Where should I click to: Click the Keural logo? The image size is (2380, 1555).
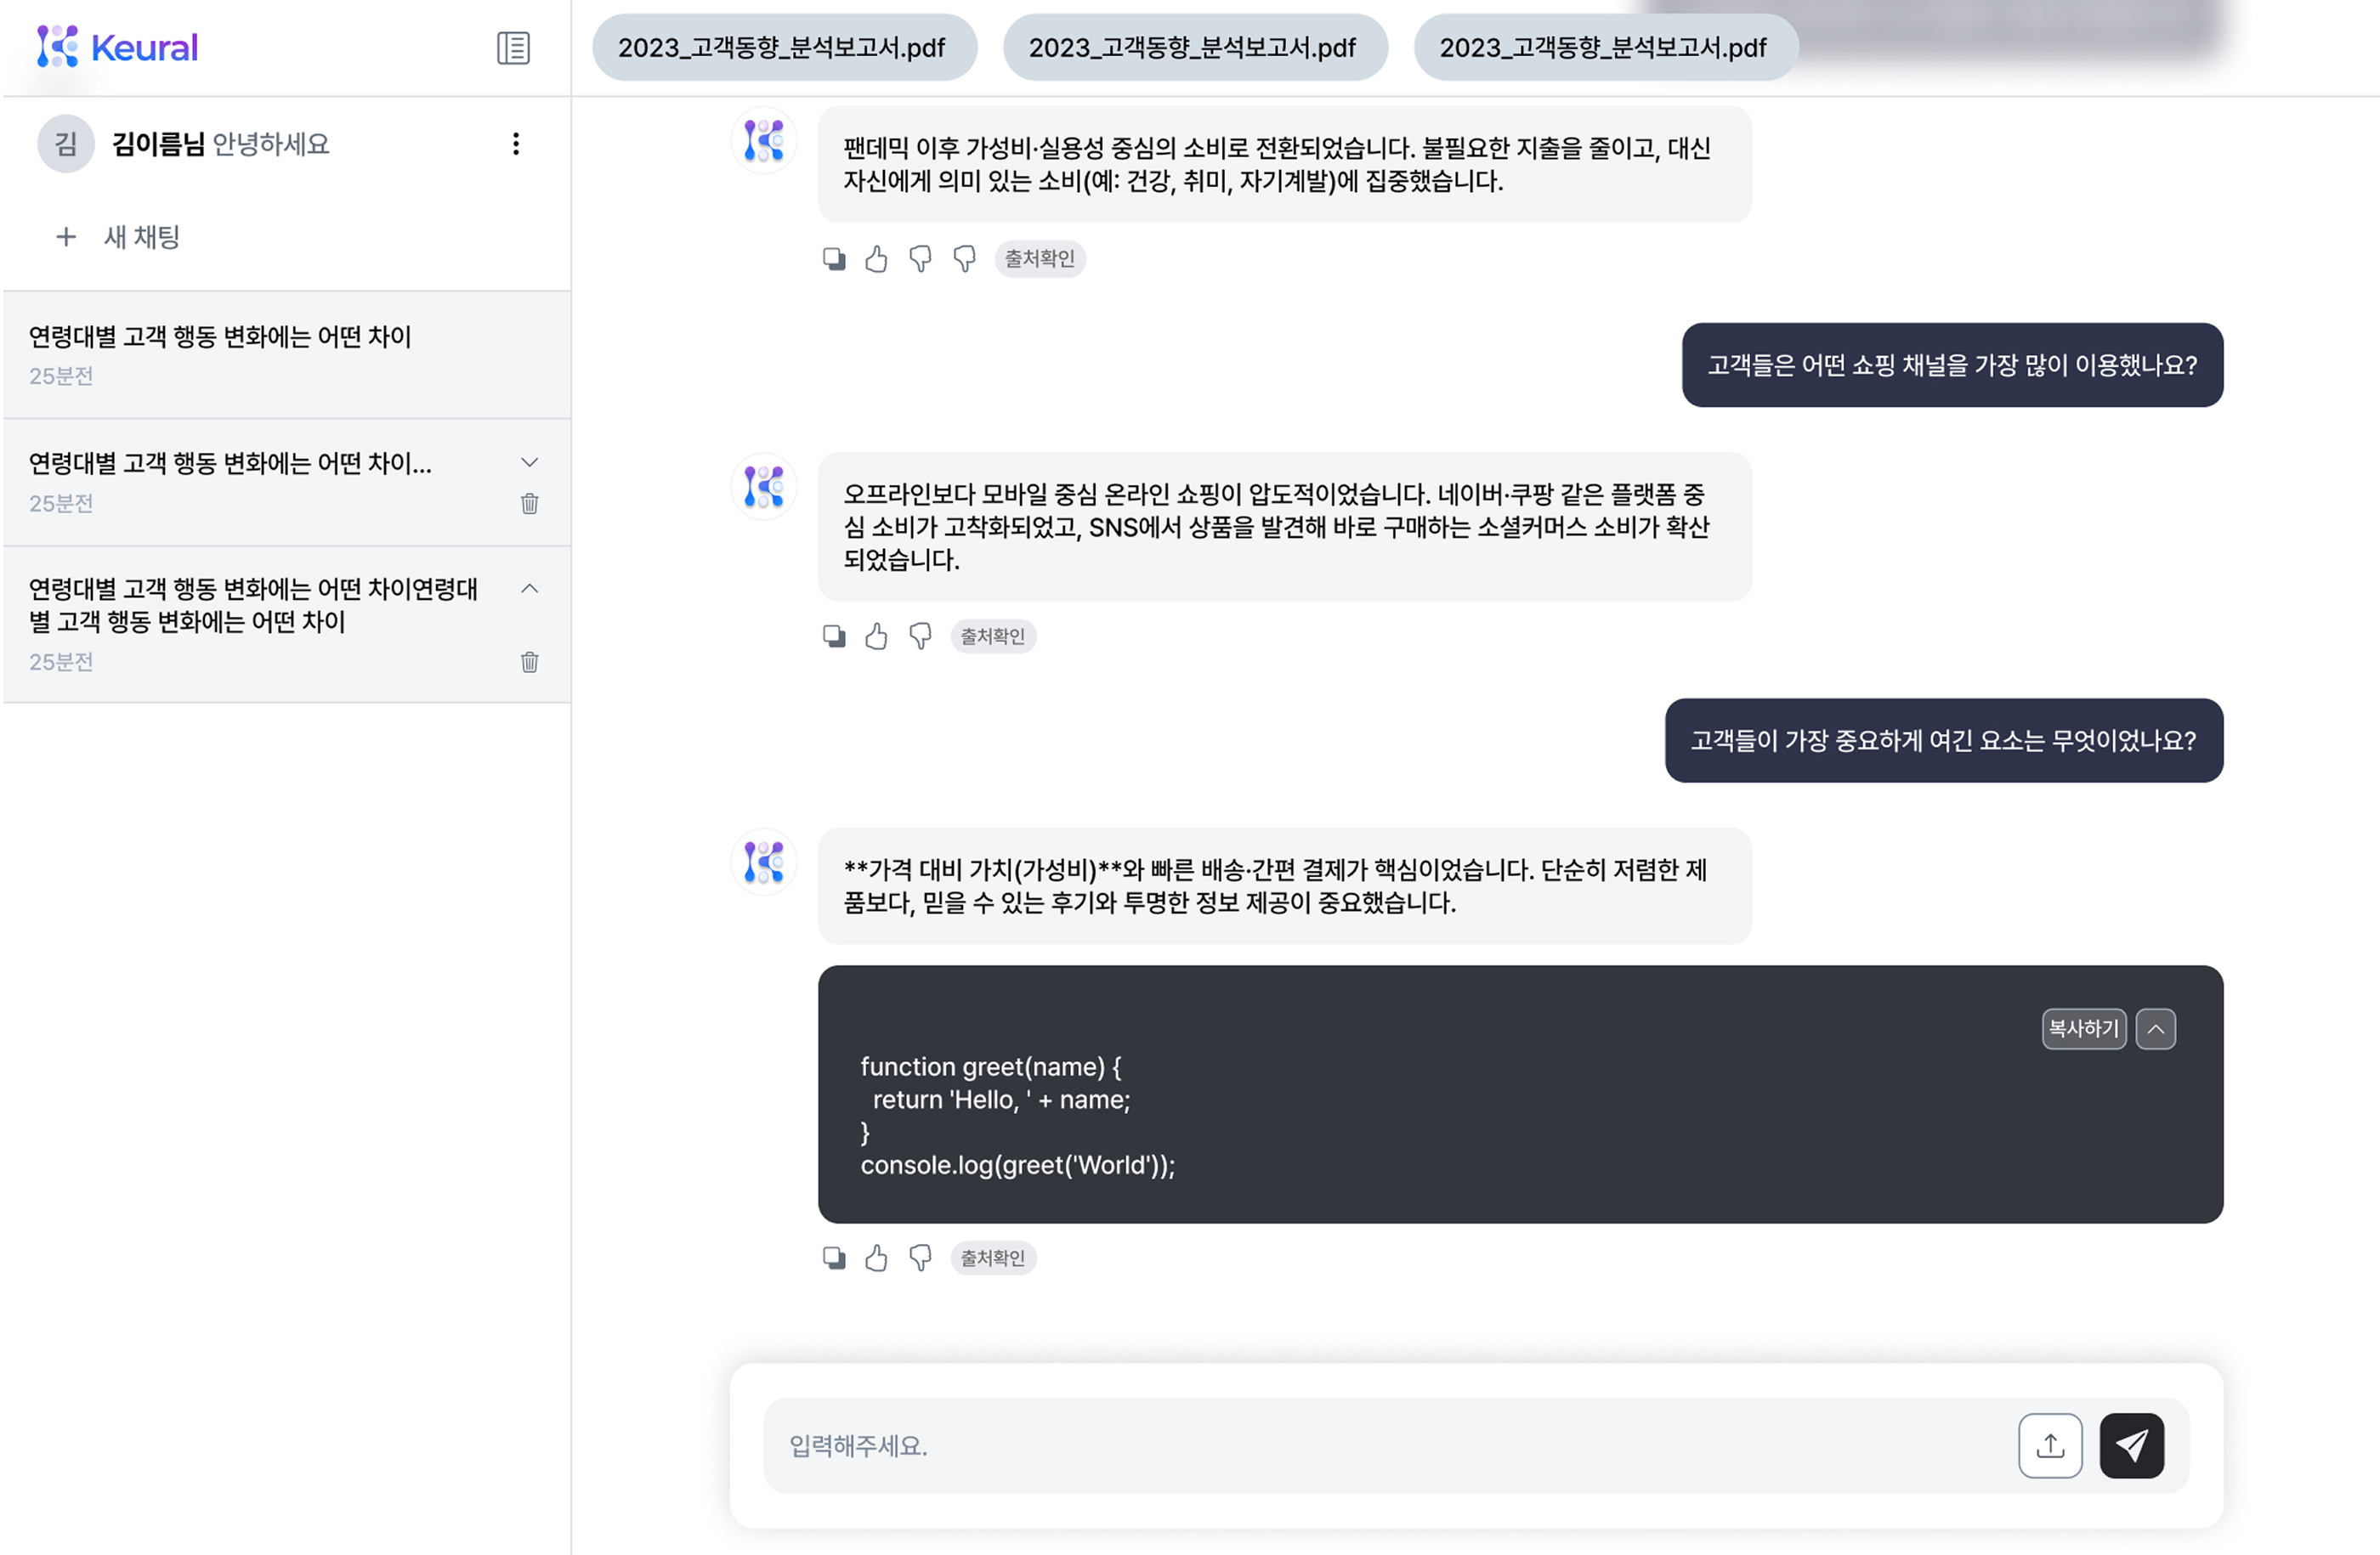(118, 47)
